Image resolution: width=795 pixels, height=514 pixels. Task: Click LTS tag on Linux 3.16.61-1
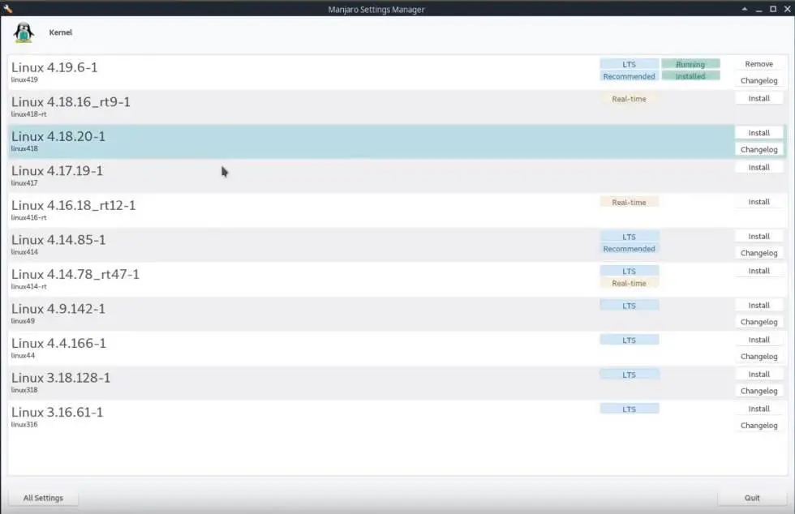click(630, 409)
